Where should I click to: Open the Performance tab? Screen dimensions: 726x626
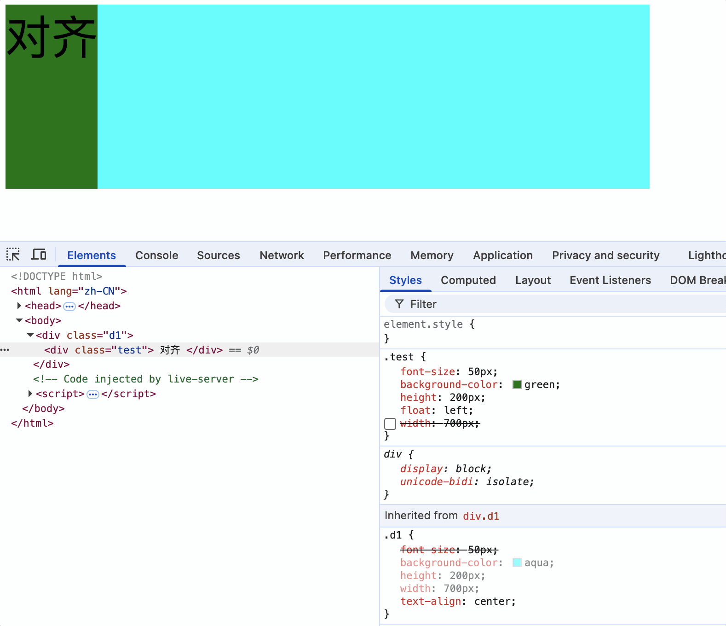pos(357,255)
